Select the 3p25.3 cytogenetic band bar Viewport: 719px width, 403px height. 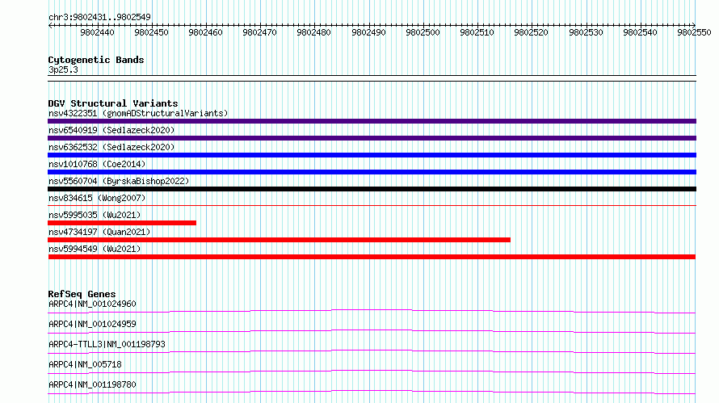click(372, 78)
